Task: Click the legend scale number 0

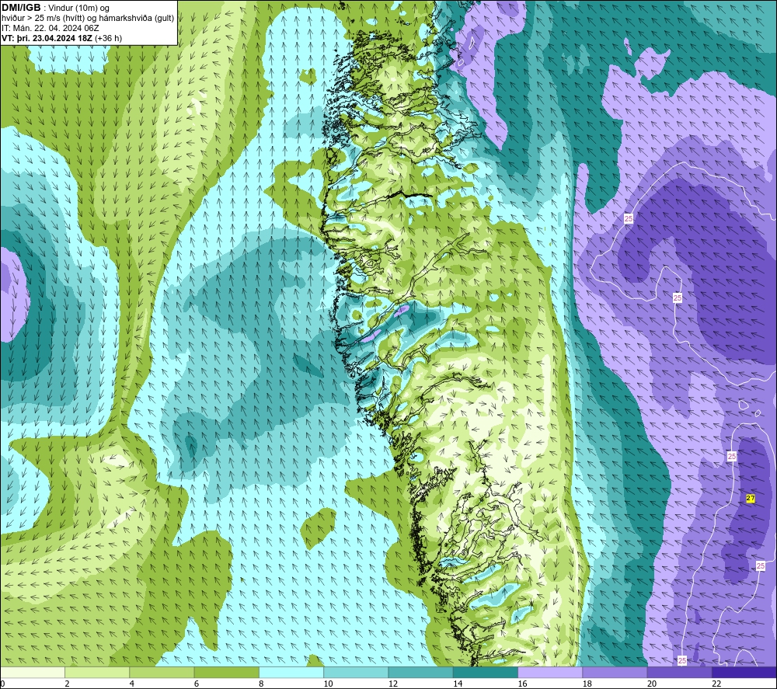Action: (x=2, y=684)
